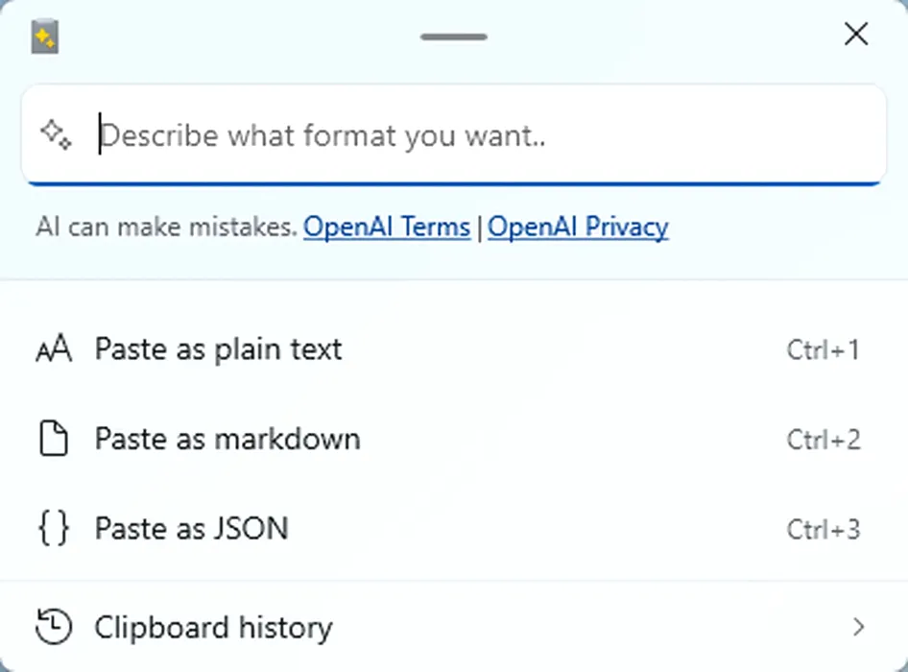Viewport: 908px width, 672px height.
Task: Select Paste as plain text
Action: tap(454, 349)
